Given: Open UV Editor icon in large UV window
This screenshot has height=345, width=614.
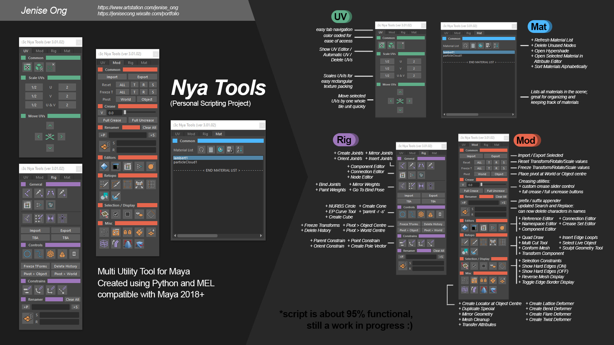Looking at the screenshot, I should [x=27, y=67].
